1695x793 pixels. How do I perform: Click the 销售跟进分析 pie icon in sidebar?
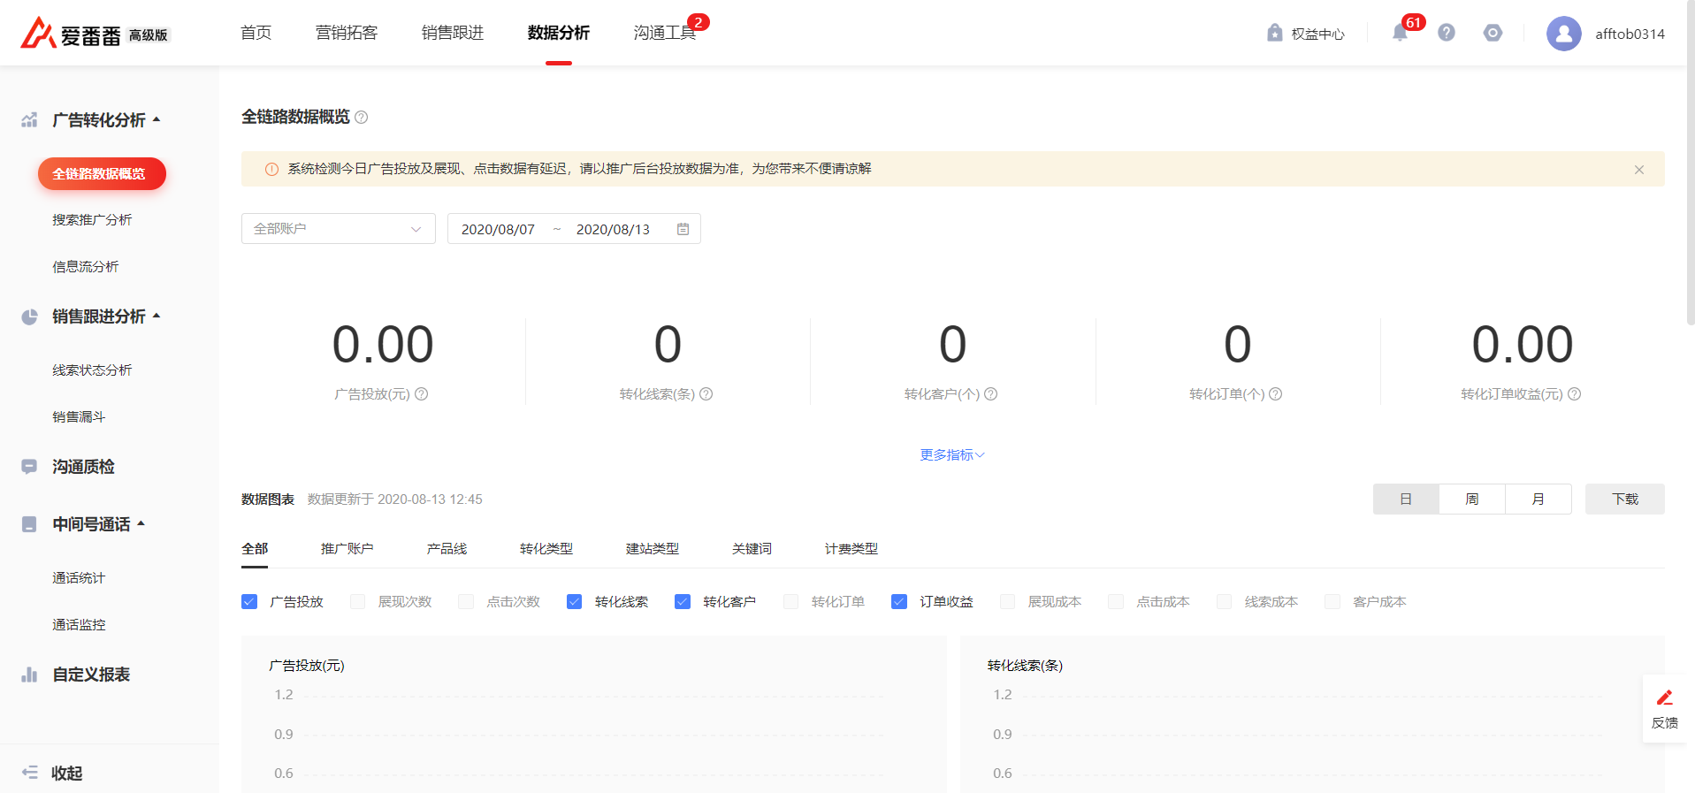pyautogui.click(x=29, y=316)
